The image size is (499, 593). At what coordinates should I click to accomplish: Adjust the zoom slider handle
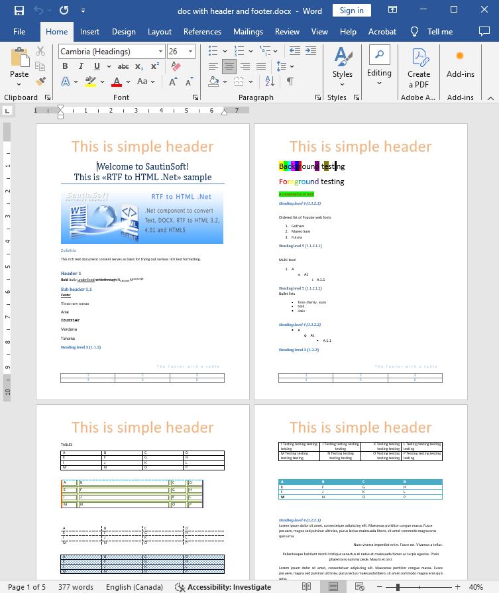tap(398, 587)
